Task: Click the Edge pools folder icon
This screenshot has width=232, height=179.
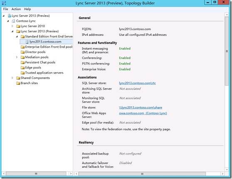Action: click(x=22, y=68)
